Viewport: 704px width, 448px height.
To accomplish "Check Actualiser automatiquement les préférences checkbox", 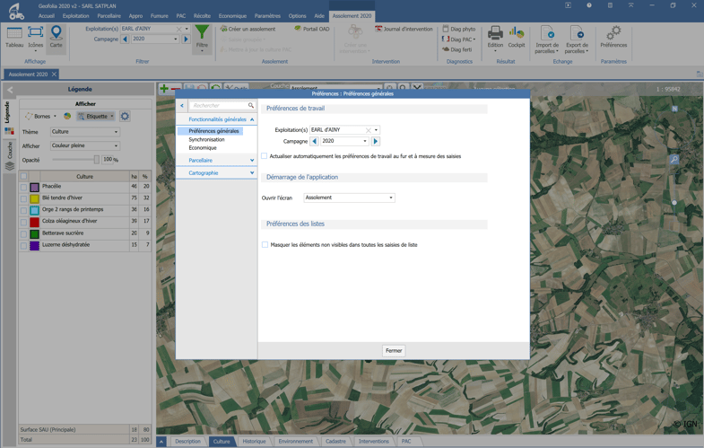I will tap(264, 156).
